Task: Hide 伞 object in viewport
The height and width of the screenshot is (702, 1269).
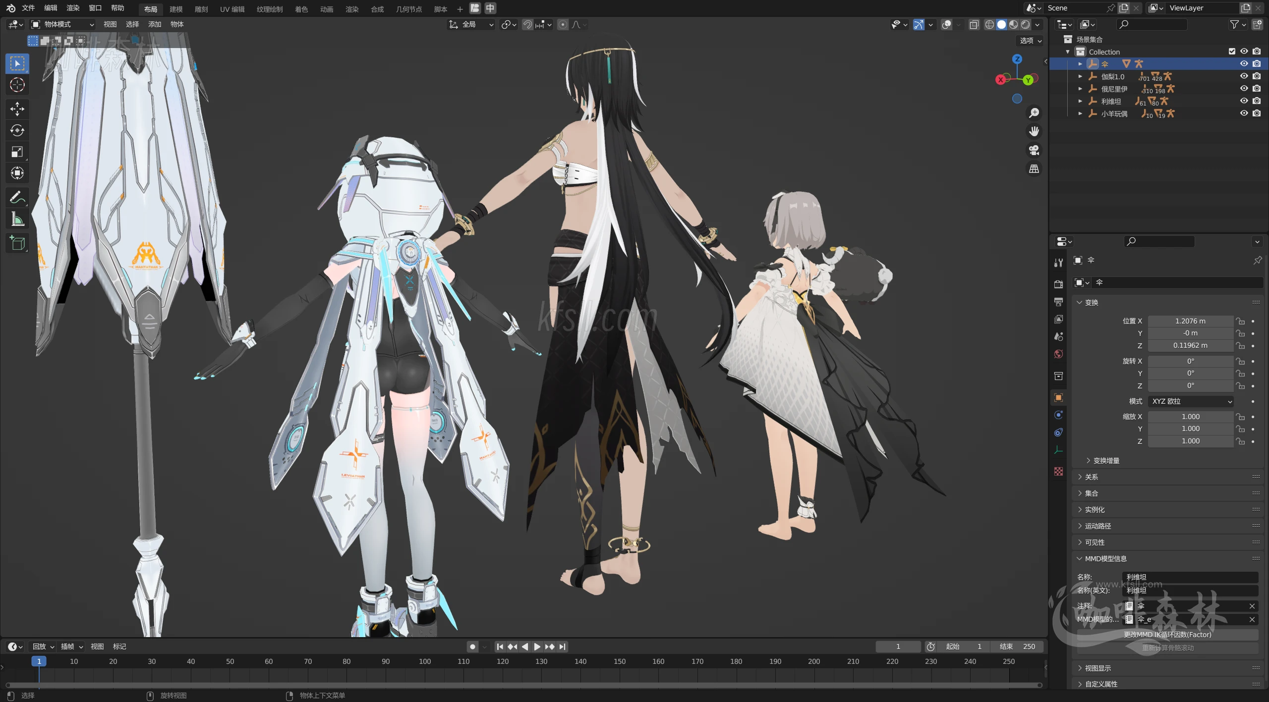Action: [x=1244, y=63]
